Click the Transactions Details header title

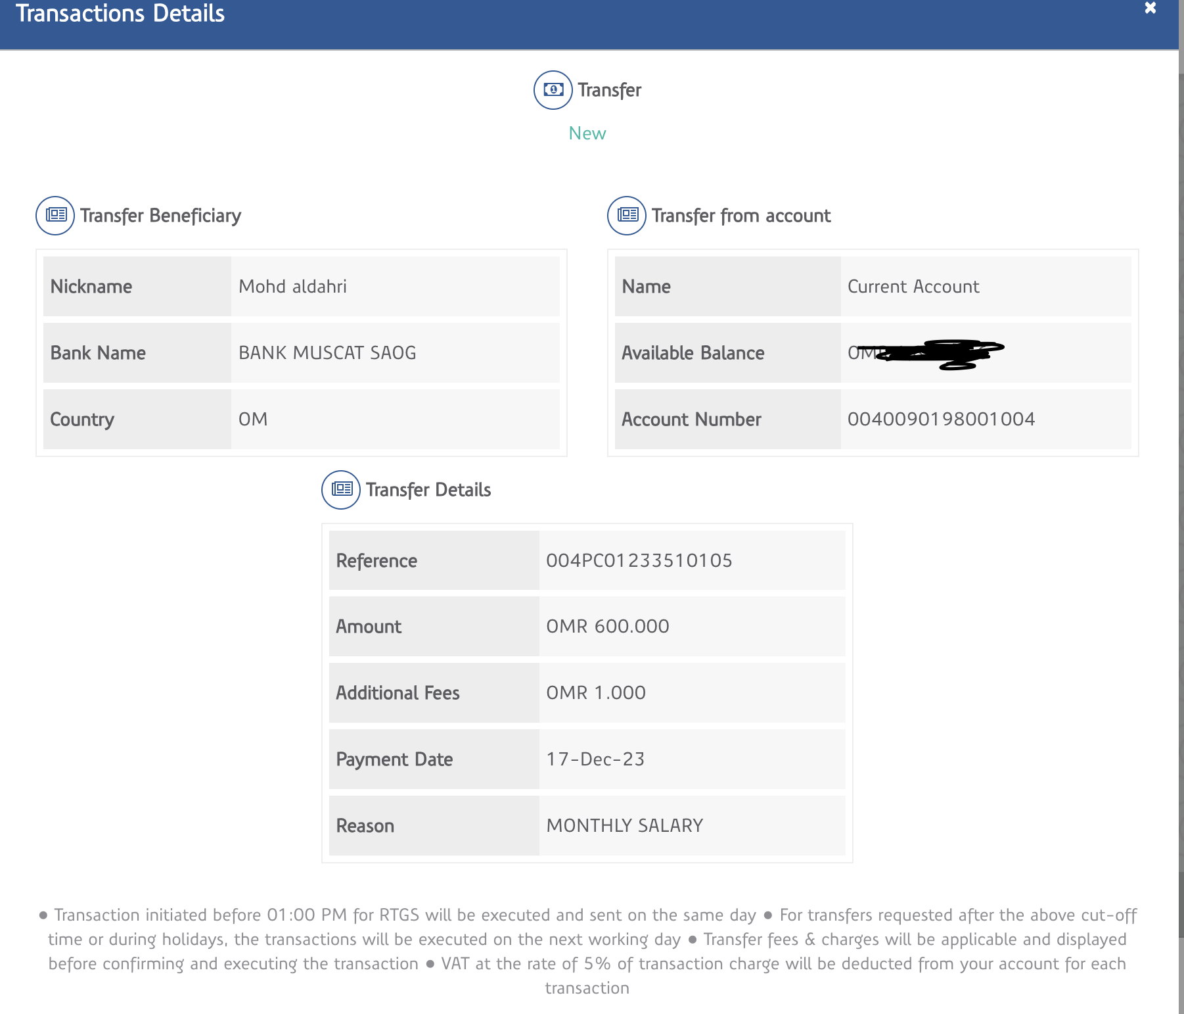(x=120, y=14)
